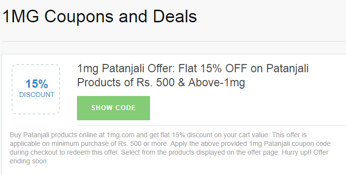The image size is (346, 175).
Task: Click the blue 15% text in badge
Action: click(x=37, y=84)
